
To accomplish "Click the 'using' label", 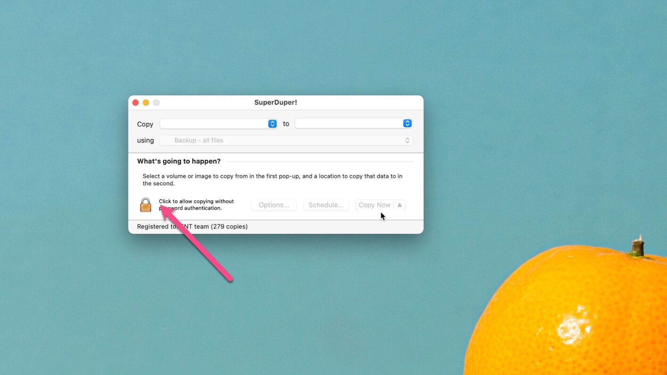I will pyautogui.click(x=145, y=140).
